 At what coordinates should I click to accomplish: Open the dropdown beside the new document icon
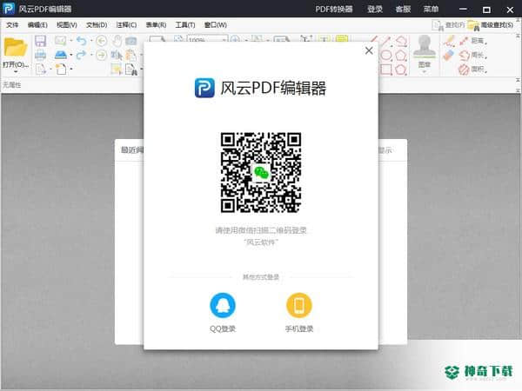tap(71, 70)
